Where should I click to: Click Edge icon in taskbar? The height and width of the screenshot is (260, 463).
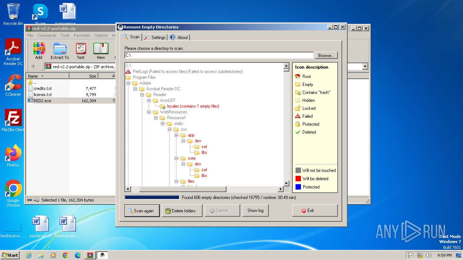tap(78, 255)
